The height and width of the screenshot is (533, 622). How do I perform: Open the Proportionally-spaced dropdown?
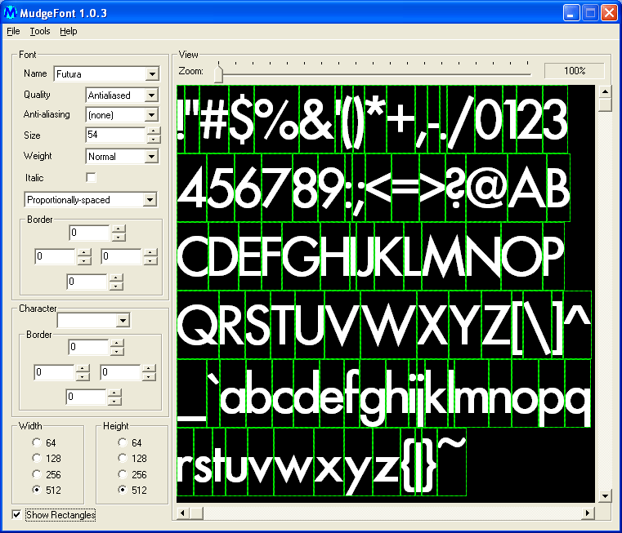[150, 200]
